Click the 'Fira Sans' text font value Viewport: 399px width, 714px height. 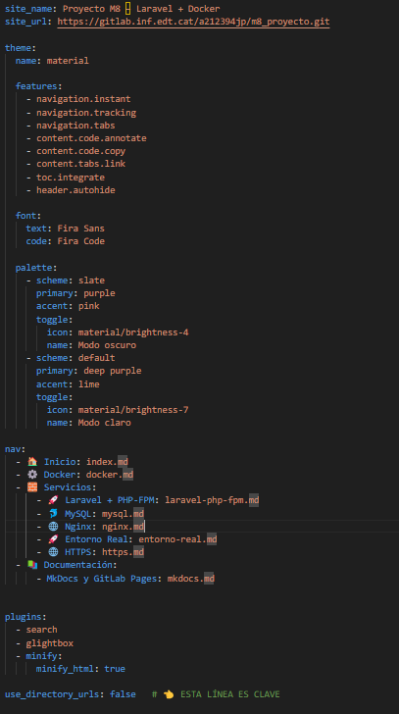pos(81,229)
